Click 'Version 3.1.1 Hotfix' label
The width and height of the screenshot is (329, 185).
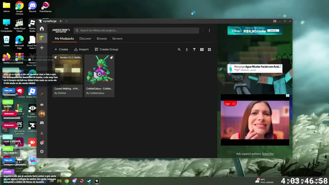pyautogui.click(x=70, y=58)
